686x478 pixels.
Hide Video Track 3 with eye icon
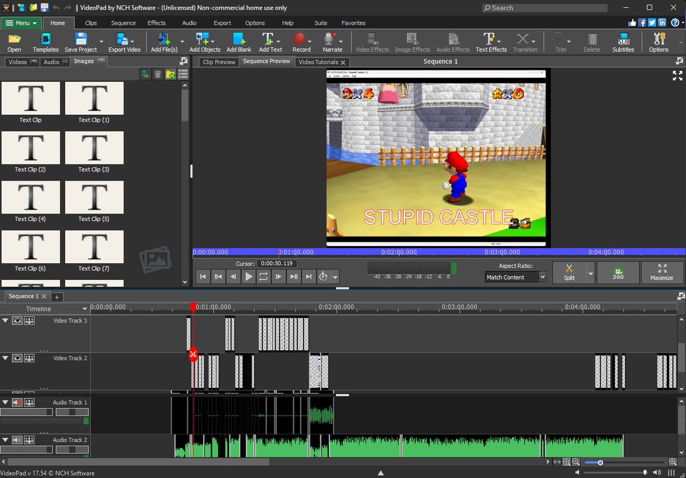tap(18, 321)
